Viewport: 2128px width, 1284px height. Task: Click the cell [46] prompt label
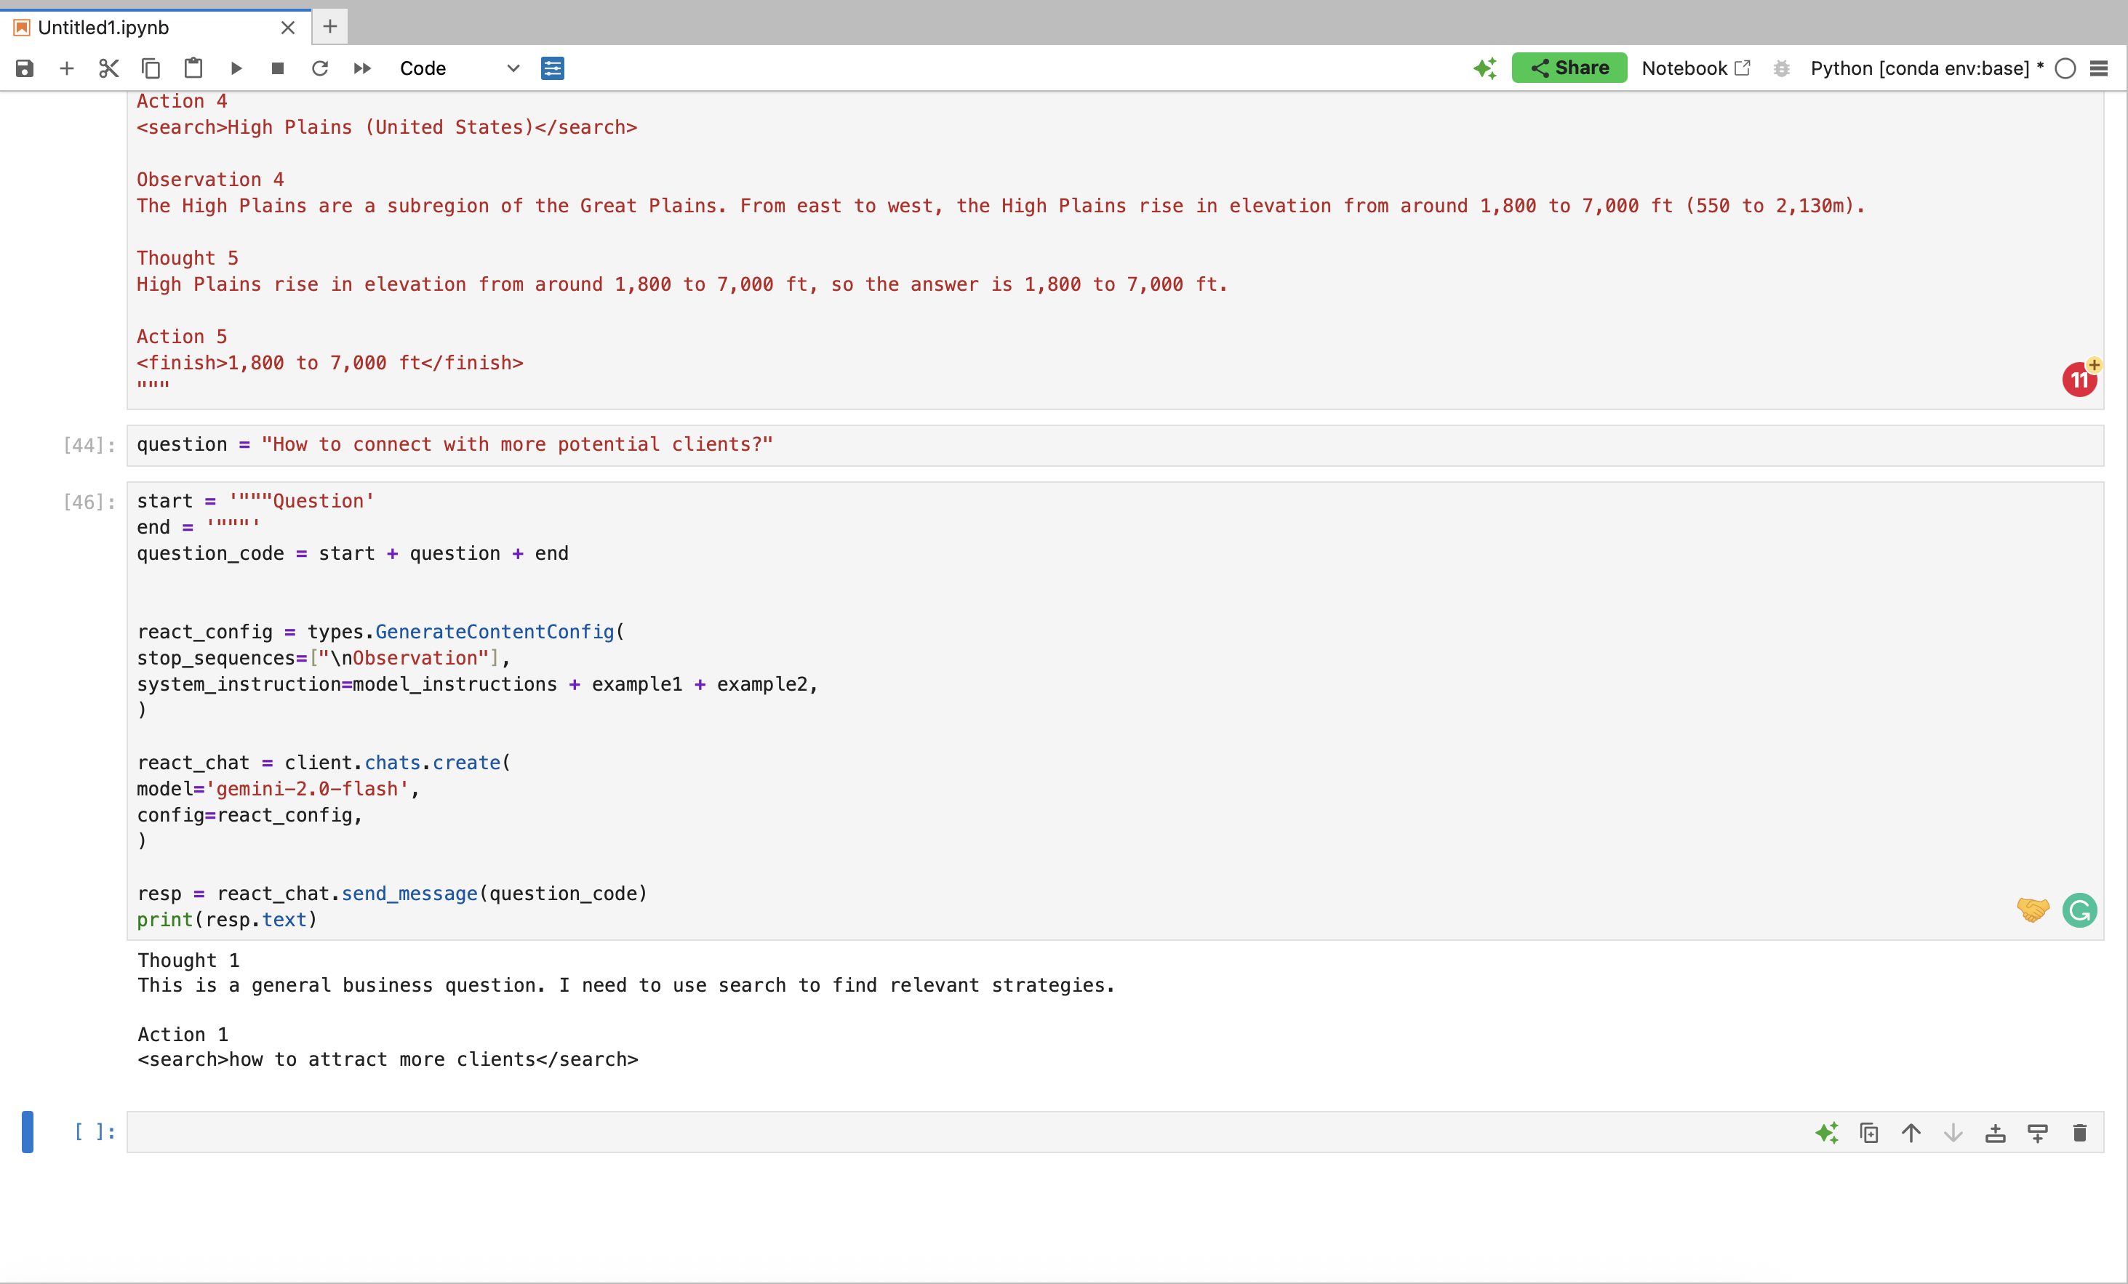coord(89,502)
